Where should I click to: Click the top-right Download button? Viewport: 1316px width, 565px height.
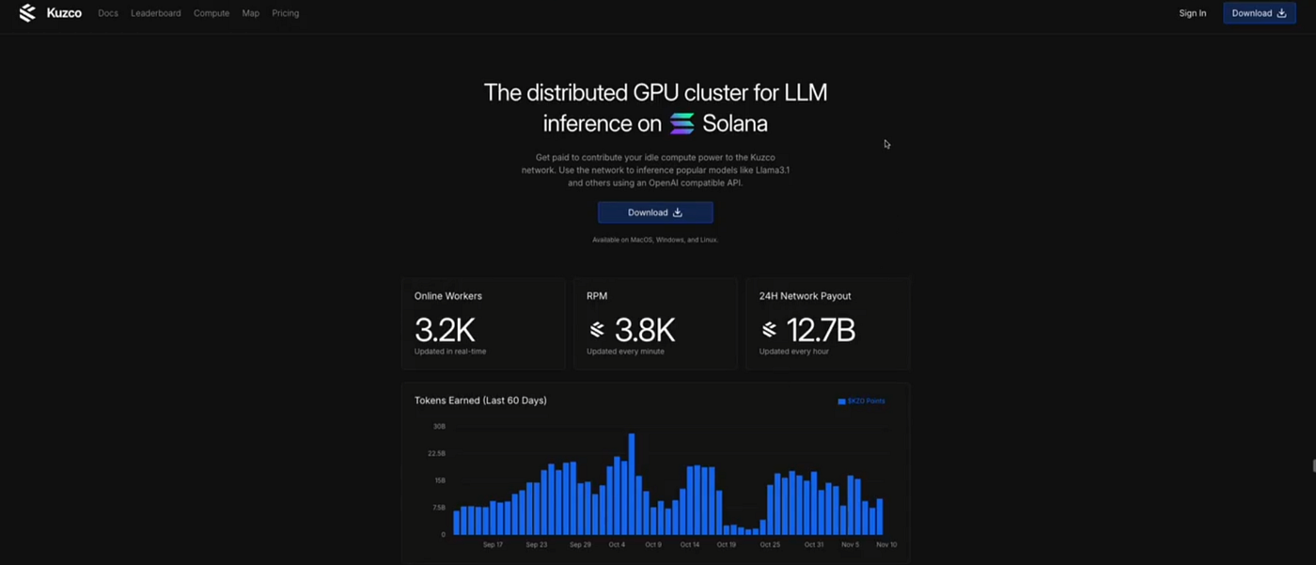click(1259, 13)
